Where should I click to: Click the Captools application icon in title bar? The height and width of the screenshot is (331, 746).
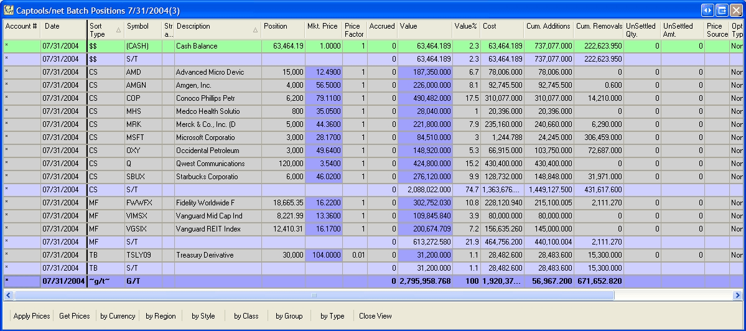[x=9, y=10]
